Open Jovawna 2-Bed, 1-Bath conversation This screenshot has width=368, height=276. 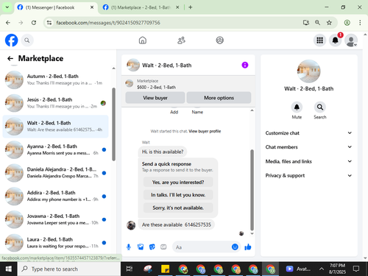coord(55,219)
